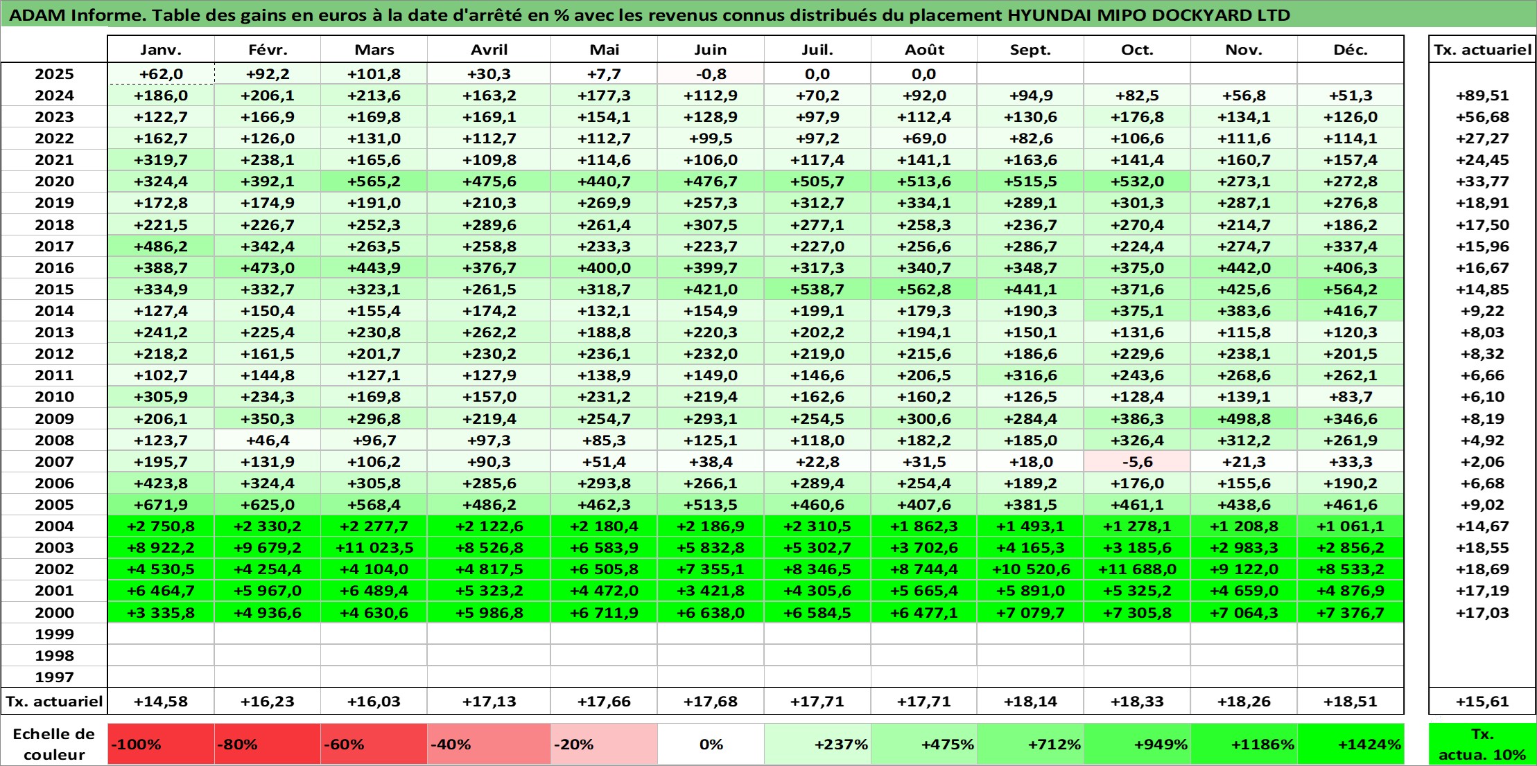The height and width of the screenshot is (766, 1537).
Task: Click the 2020 row label
Action: (54, 181)
